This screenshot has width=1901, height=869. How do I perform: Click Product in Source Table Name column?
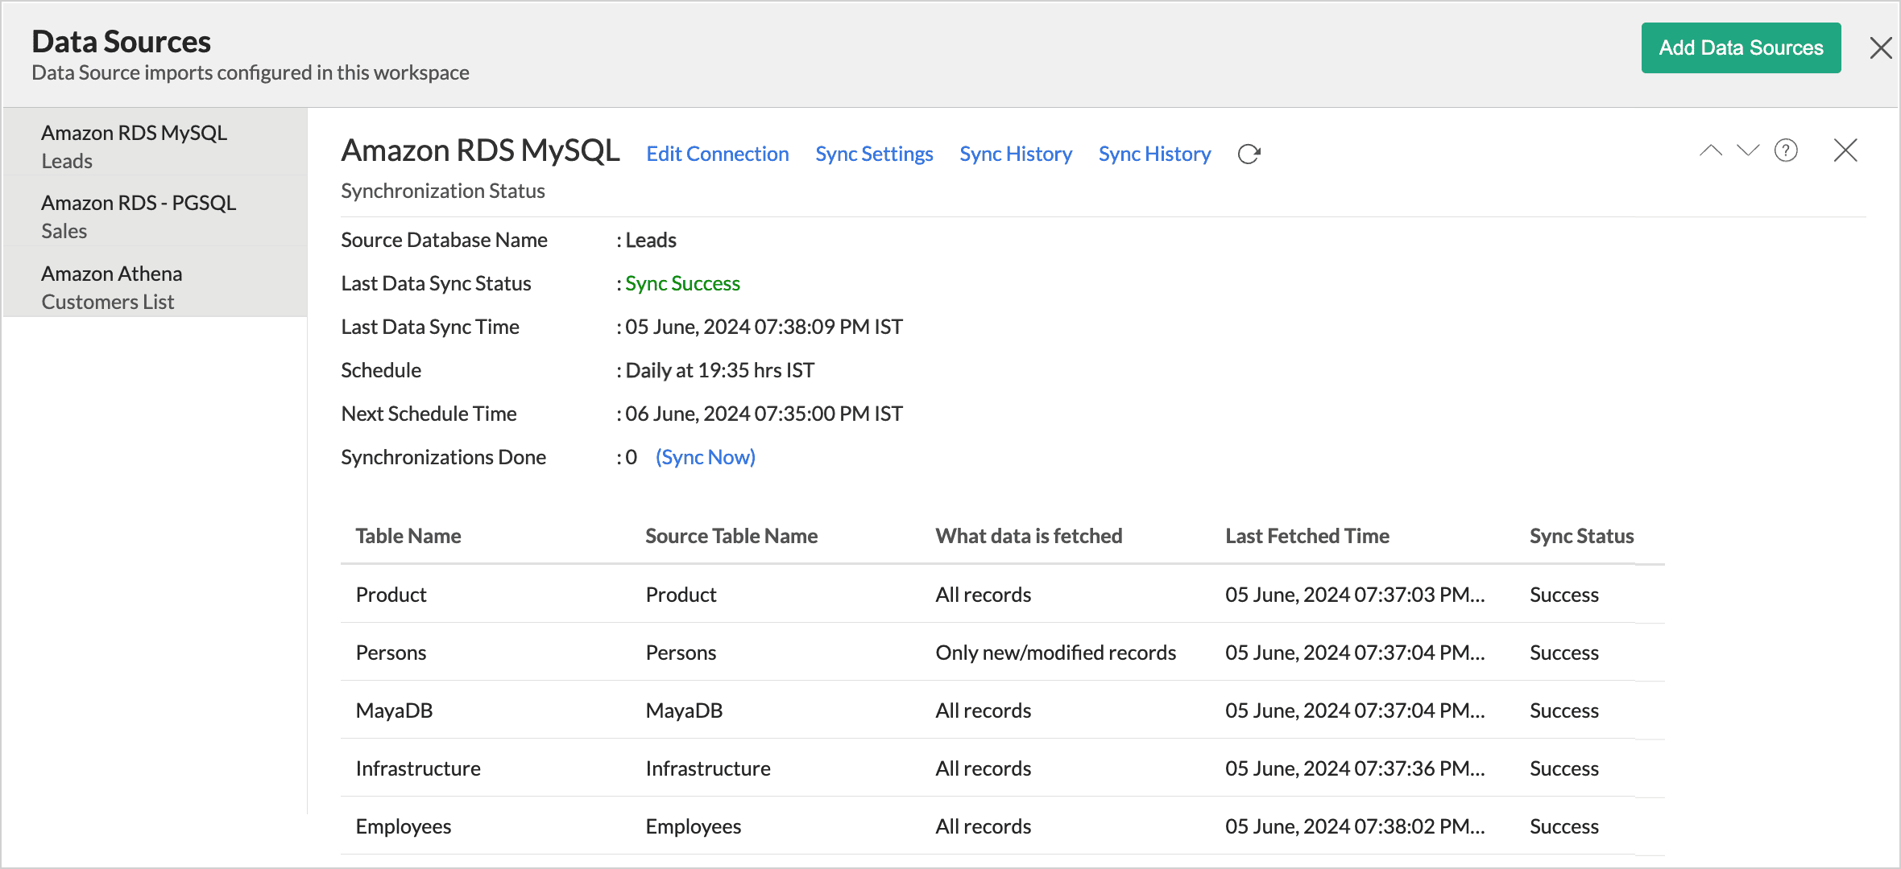click(x=681, y=595)
